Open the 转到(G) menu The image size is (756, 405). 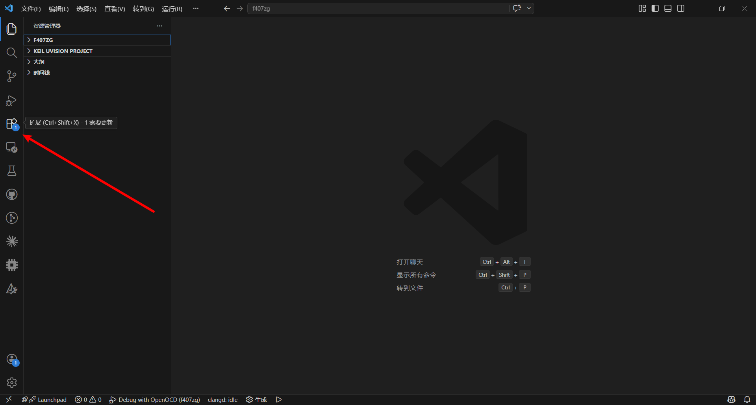click(x=143, y=9)
